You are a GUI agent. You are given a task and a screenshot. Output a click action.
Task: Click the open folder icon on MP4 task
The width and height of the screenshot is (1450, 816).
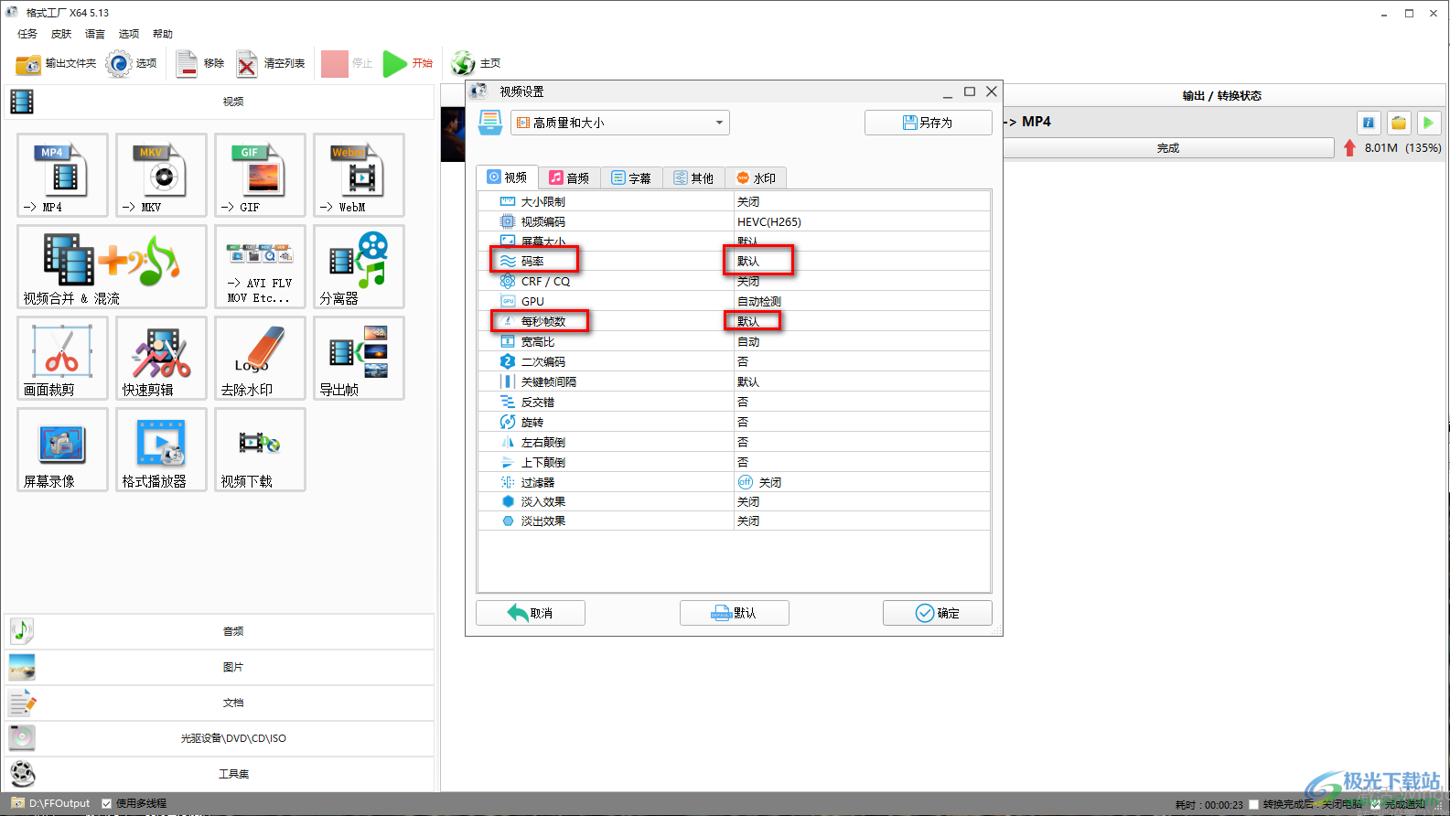pyautogui.click(x=1399, y=123)
